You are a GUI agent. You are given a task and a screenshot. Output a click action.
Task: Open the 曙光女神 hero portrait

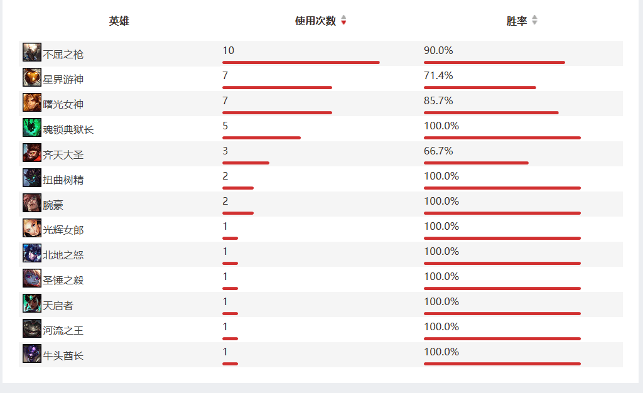32,102
